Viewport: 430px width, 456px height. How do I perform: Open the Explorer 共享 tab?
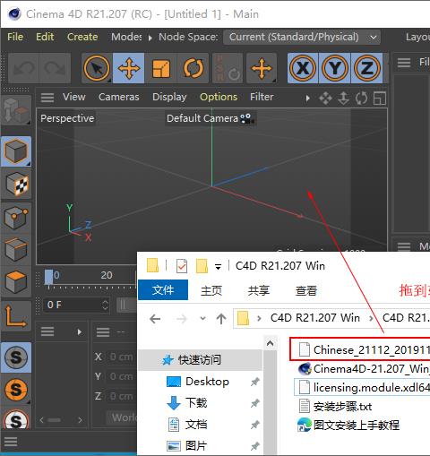click(259, 290)
